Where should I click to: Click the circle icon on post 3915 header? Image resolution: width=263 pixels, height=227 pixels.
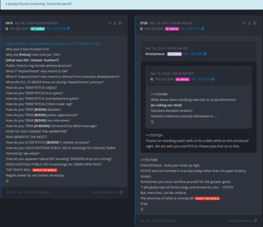120,23
